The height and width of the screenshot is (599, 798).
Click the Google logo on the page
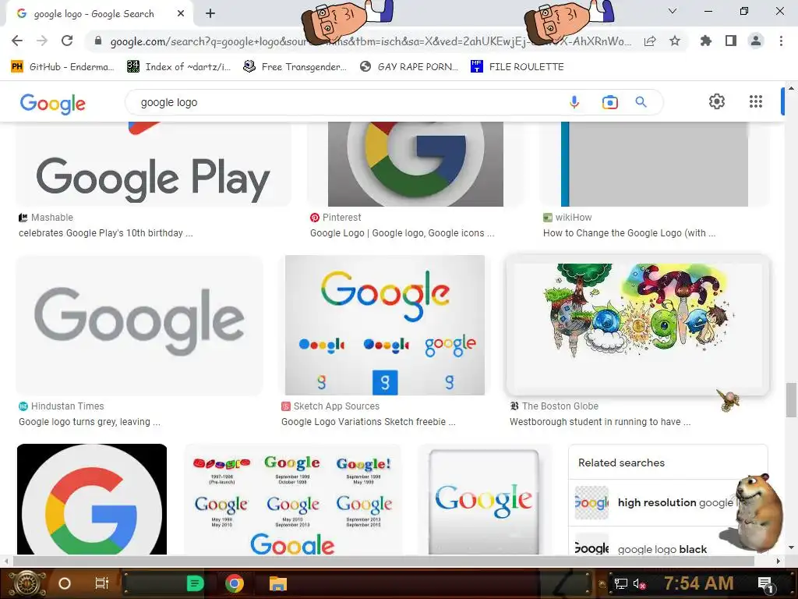(x=53, y=104)
